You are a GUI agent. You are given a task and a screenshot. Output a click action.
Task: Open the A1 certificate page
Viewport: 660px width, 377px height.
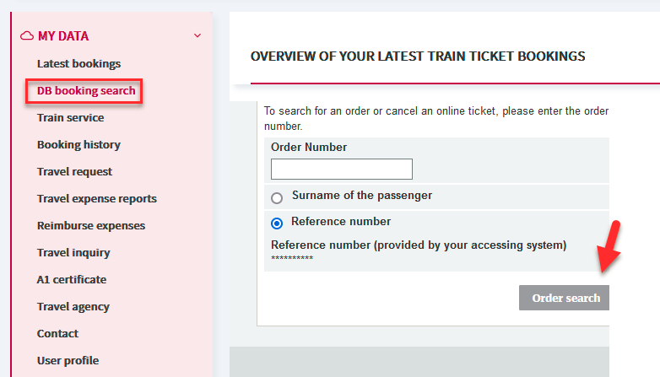point(72,279)
